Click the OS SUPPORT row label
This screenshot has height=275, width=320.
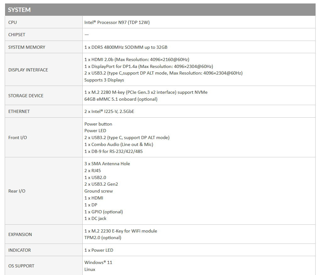tap(21, 266)
